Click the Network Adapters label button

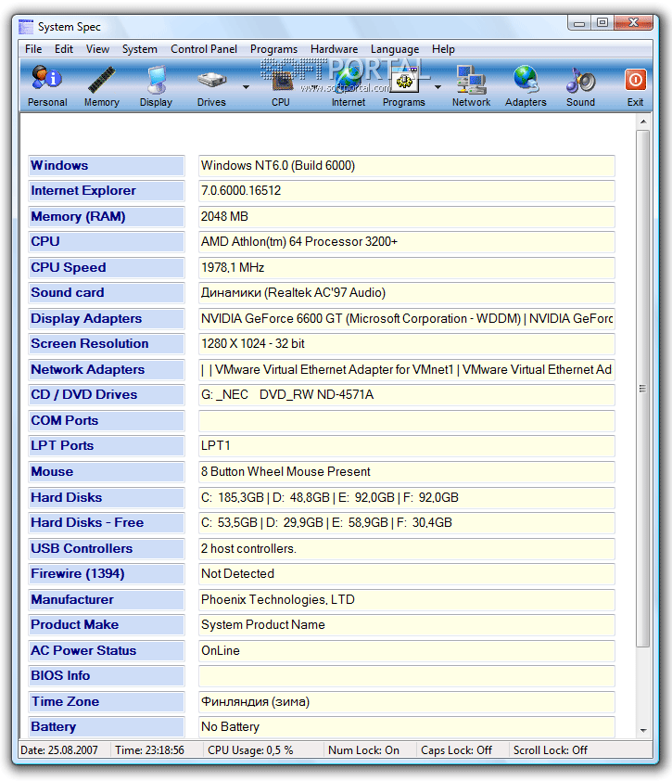(x=107, y=369)
